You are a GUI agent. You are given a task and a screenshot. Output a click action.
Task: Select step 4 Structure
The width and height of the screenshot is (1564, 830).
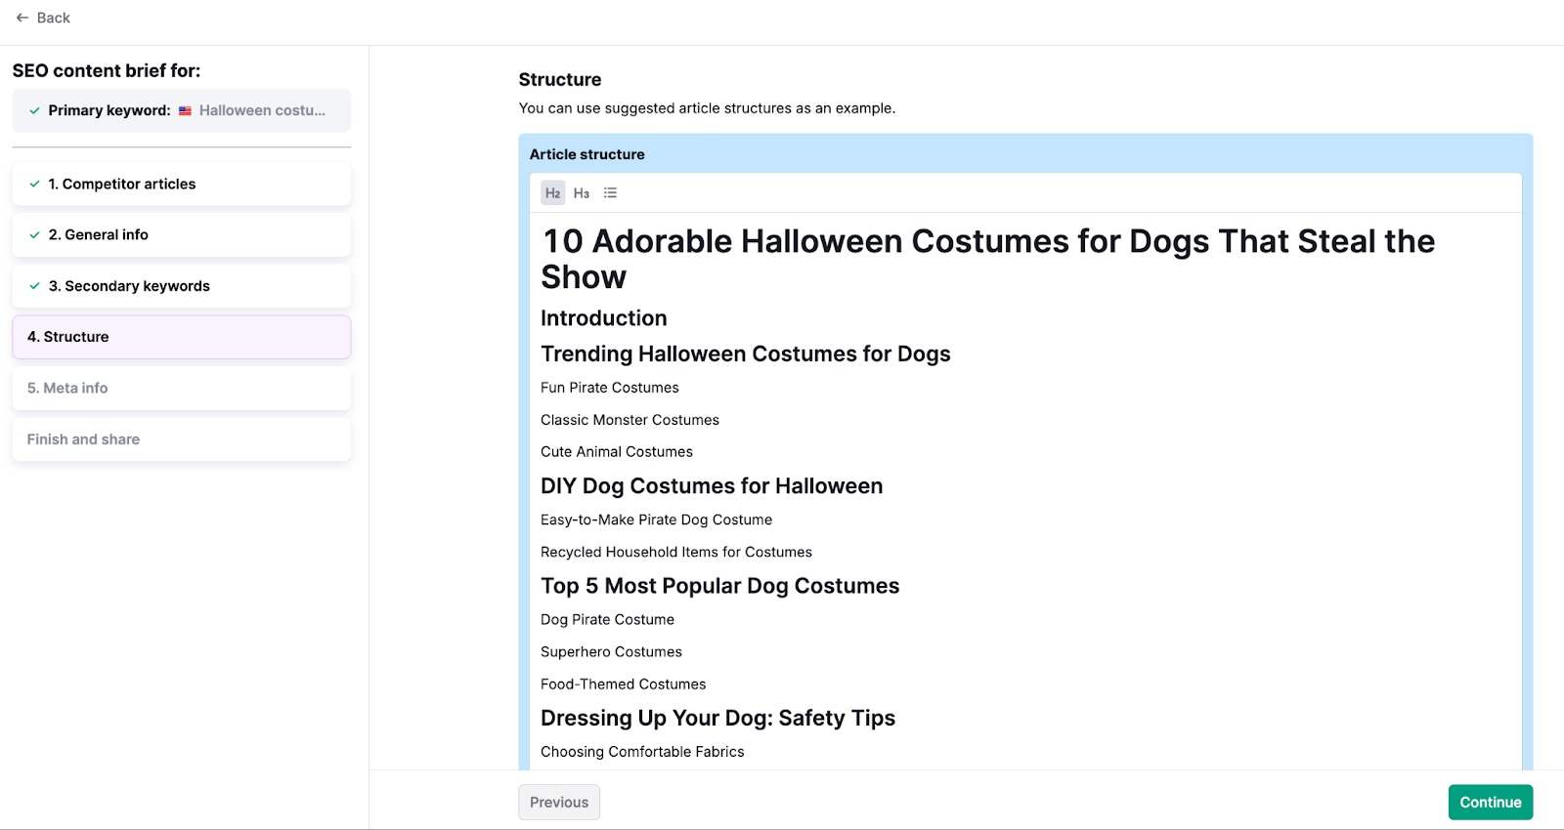pyautogui.click(x=182, y=337)
